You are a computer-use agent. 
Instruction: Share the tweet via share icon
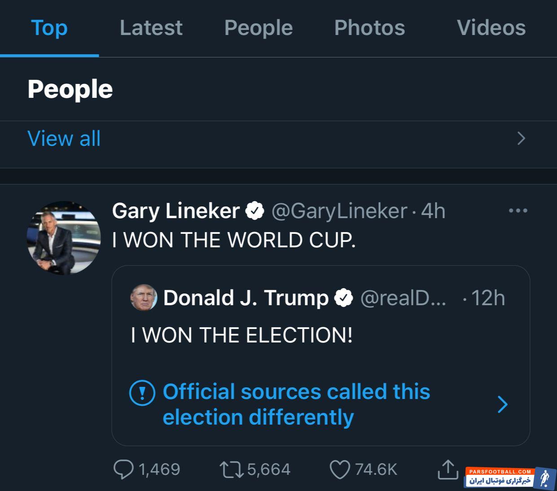[x=447, y=469]
